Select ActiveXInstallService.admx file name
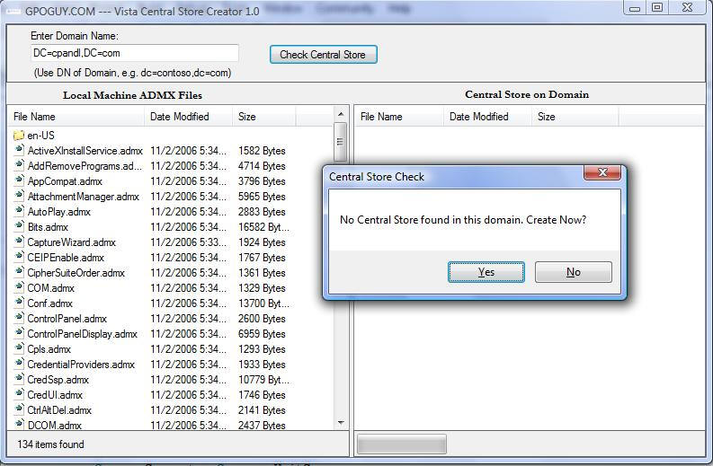The height and width of the screenshot is (466, 713). 85,151
